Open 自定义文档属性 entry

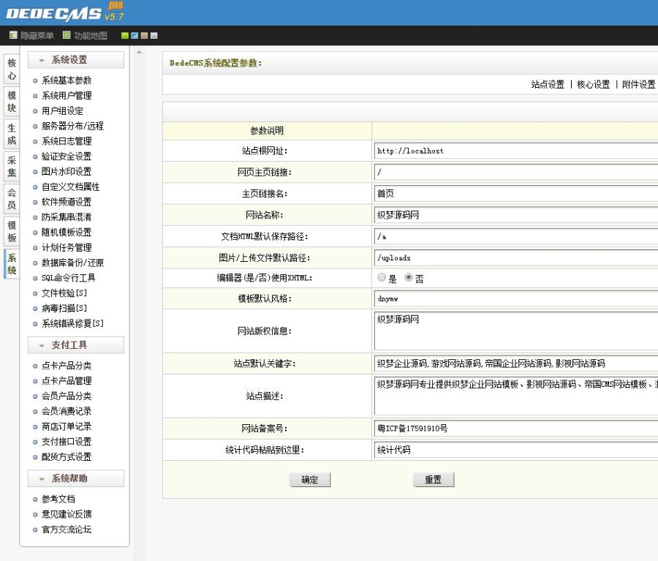coord(70,187)
